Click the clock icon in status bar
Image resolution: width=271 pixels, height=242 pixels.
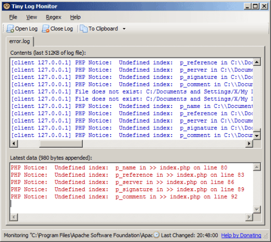(157, 235)
